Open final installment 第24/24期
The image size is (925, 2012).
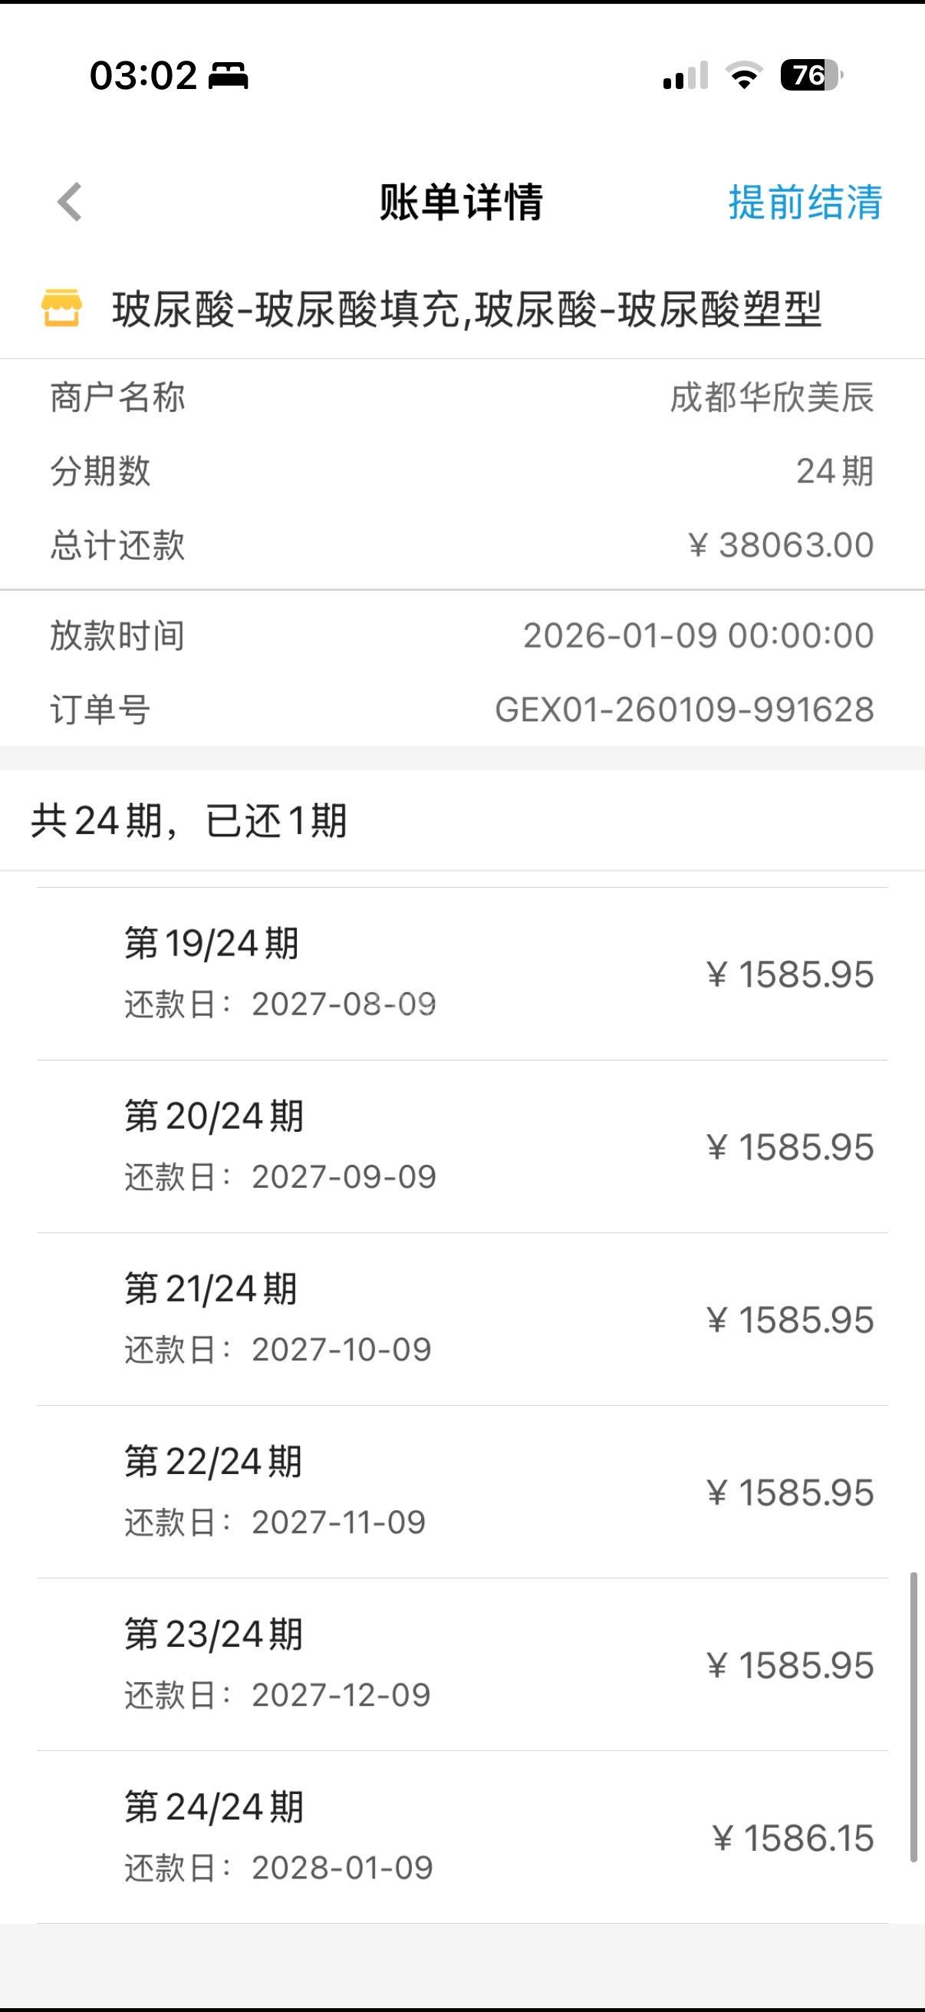[x=462, y=1836]
